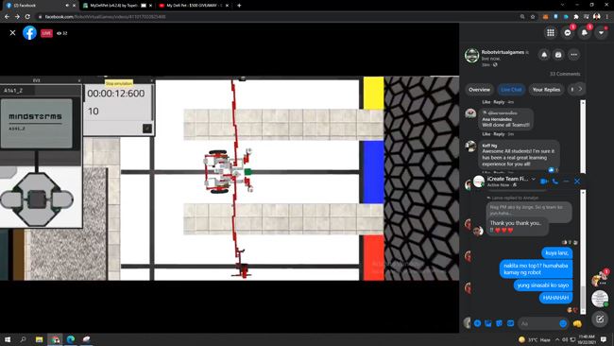This screenshot has height=346, width=614.
Task: Open the Facebook notifications bell
Action: point(584,33)
